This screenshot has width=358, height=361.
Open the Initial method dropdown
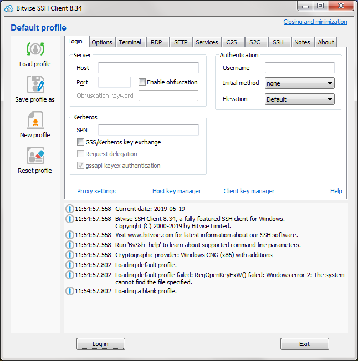coord(299,83)
